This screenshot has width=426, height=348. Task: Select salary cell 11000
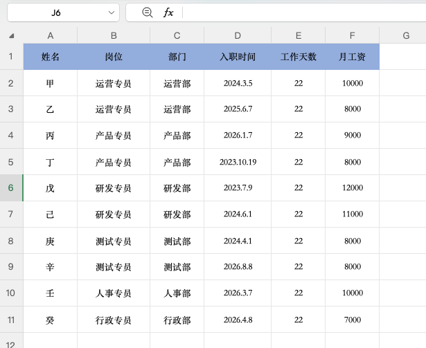tap(352, 214)
